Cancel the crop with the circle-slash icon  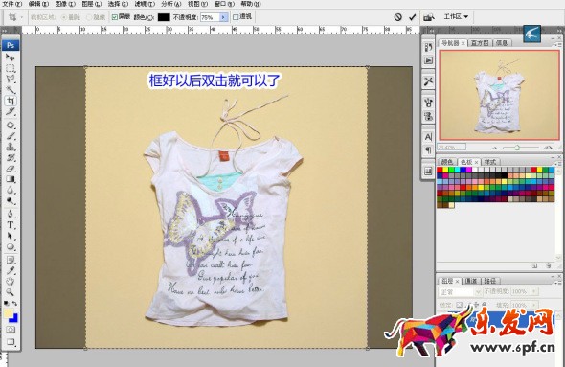397,17
